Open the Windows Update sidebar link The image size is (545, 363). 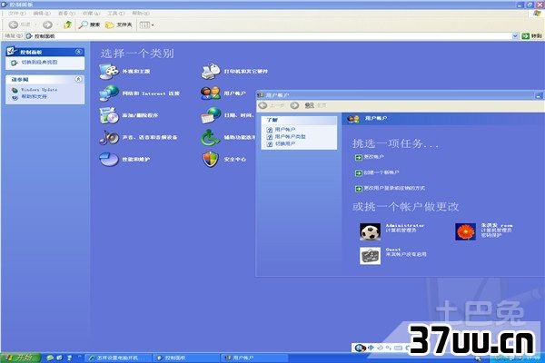click(x=39, y=90)
